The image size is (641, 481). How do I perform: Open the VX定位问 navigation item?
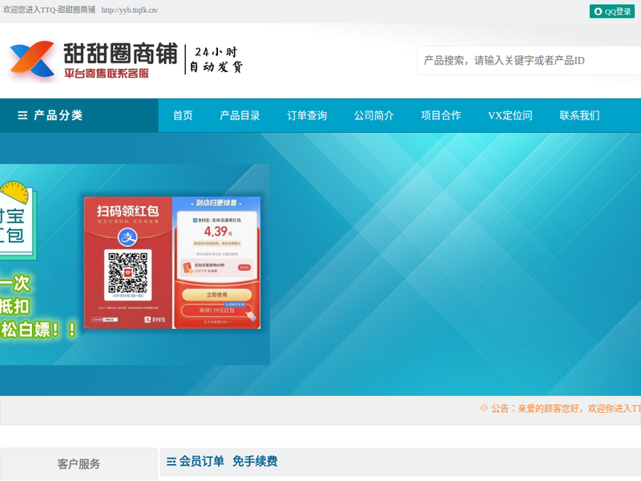click(510, 115)
